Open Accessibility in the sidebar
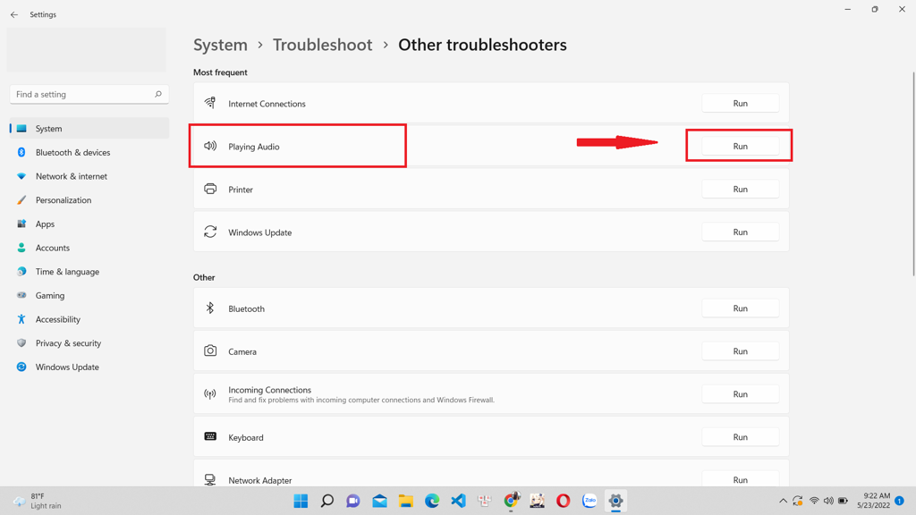Screen dimensions: 916x515 89,319
